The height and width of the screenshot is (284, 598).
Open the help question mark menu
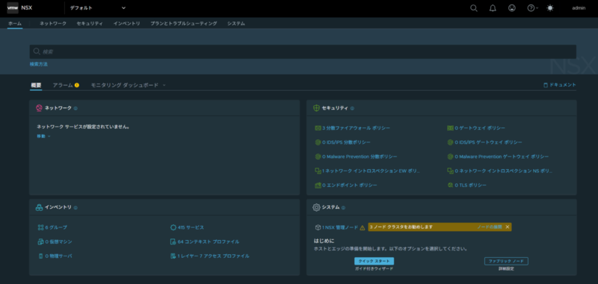point(532,8)
